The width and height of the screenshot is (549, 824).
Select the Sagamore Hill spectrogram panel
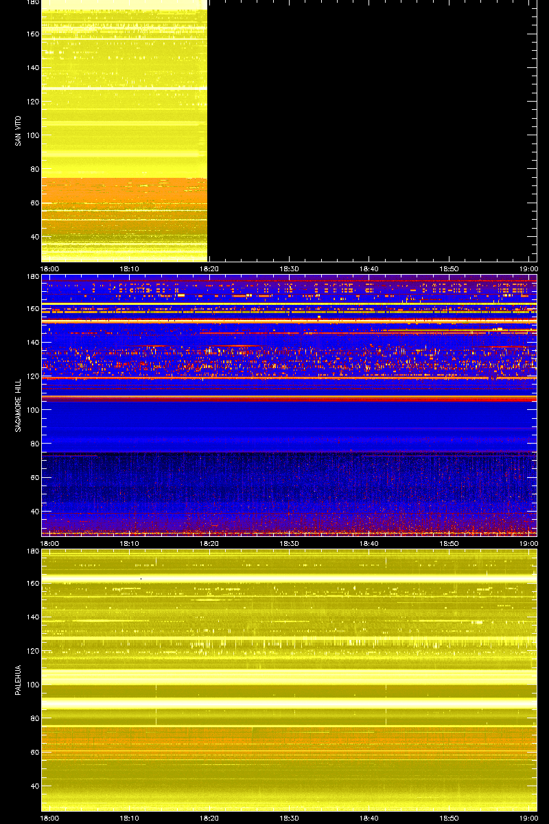(x=289, y=405)
